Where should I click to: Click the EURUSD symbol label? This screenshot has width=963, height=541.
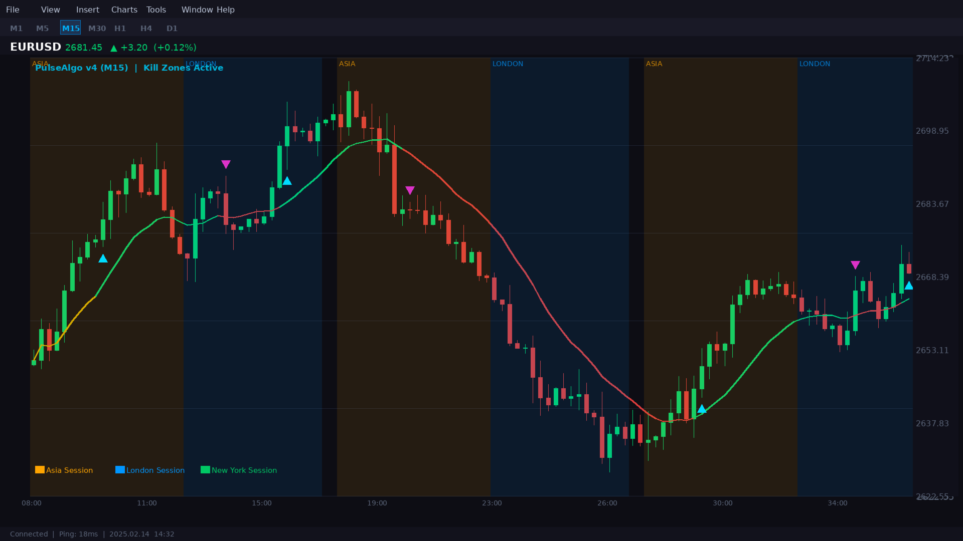point(36,47)
